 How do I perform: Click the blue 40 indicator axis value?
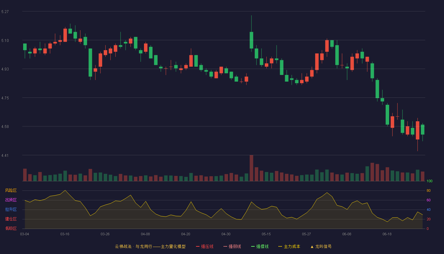[x=428, y=210]
